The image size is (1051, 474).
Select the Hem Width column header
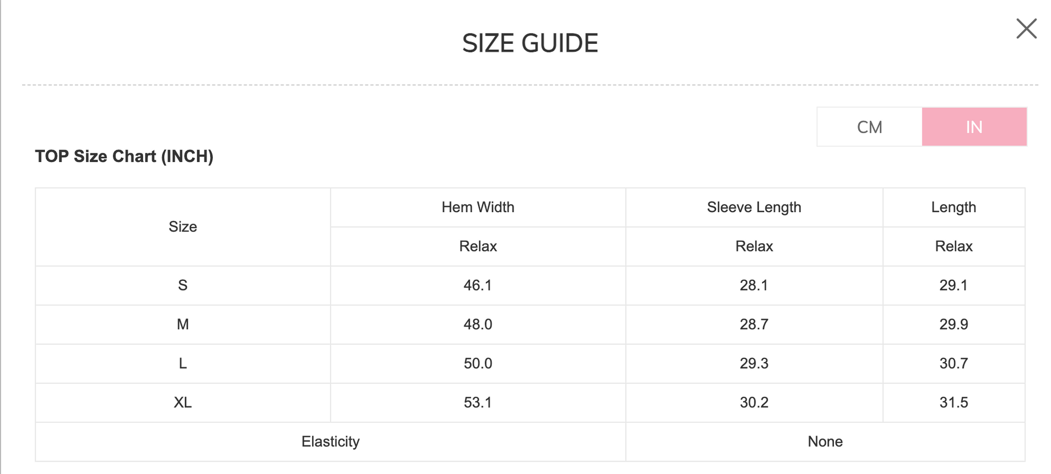tap(477, 207)
